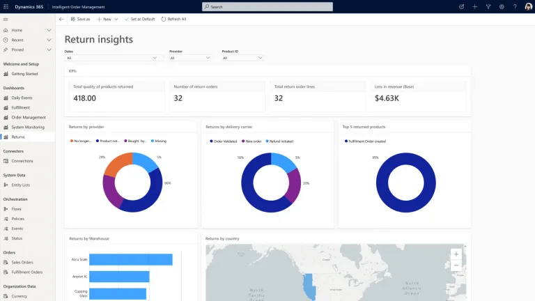The image size is (535, 301).
Task: Click the Save as button
Action: pos(80,19)
